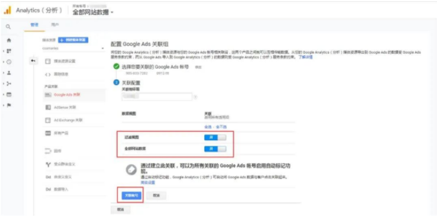Click the blue 关联帐号 button
This screenshot has width=437, height=223.
click(132, 195)
